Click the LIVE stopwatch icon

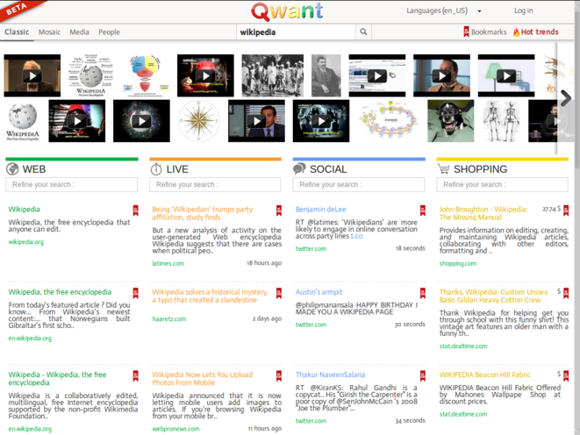point(155,169)
